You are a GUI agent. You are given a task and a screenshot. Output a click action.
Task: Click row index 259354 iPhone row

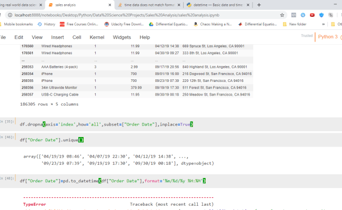click(27, 74)
